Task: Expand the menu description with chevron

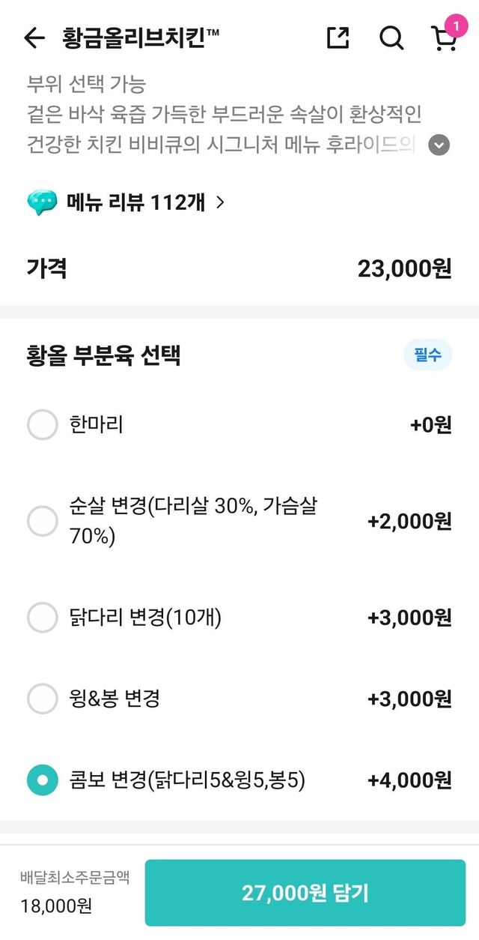Action: pos(439,145)
